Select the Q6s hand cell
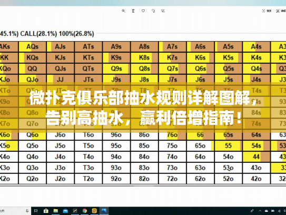Screen dimensions: 286x215 tap(201, 69)
